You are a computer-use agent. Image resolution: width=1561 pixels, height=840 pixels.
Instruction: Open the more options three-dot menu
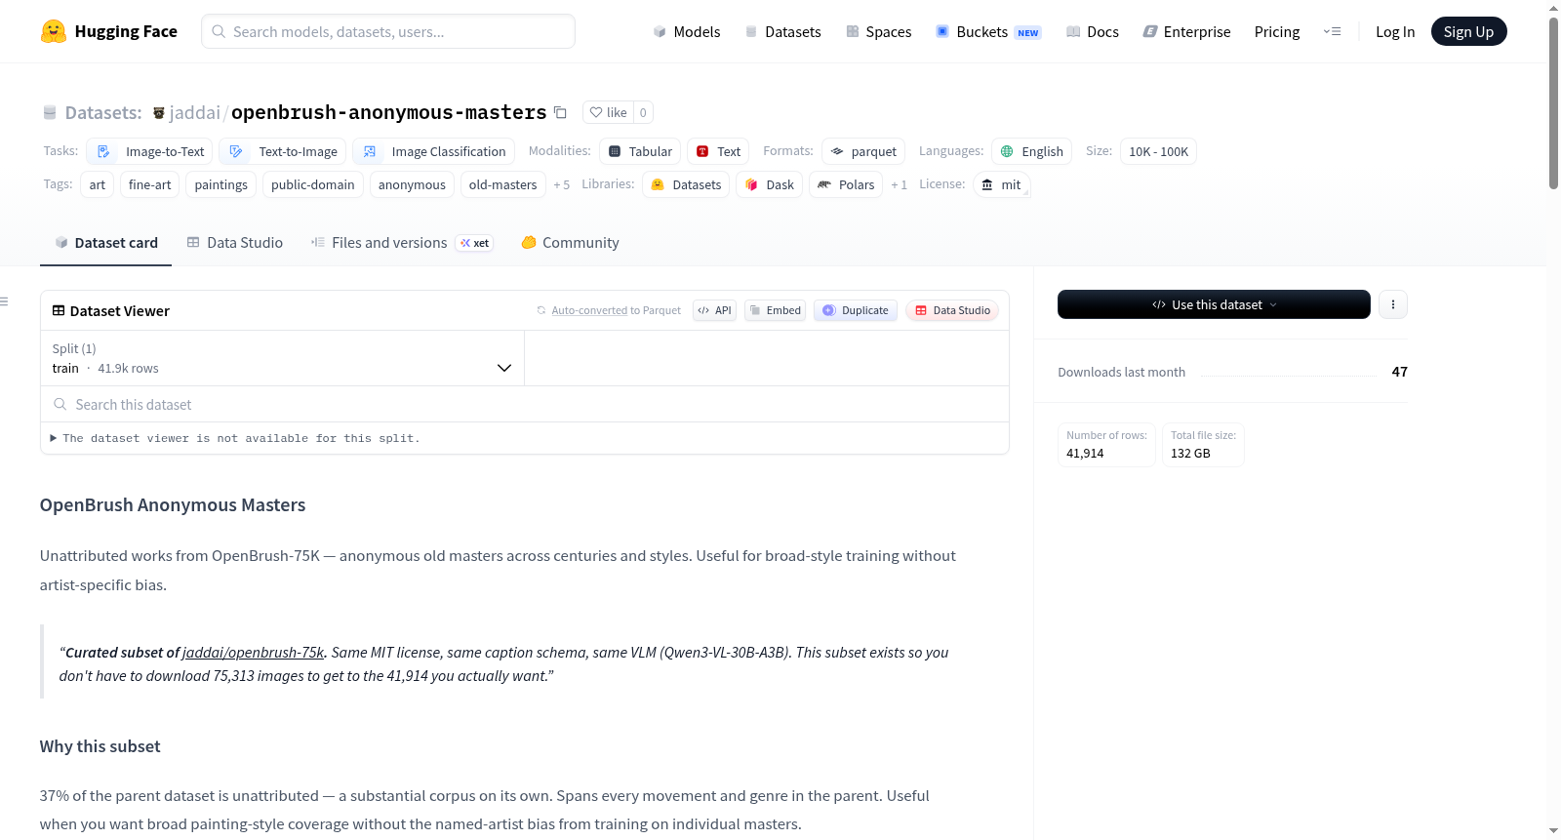(x=1393, y=304)
